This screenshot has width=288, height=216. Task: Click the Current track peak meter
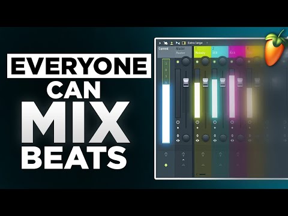(x=166, y=101)
